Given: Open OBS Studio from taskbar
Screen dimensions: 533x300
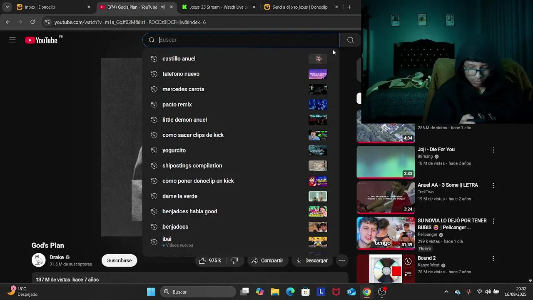Looking at the screenshot, I should [x=382, y=292].
